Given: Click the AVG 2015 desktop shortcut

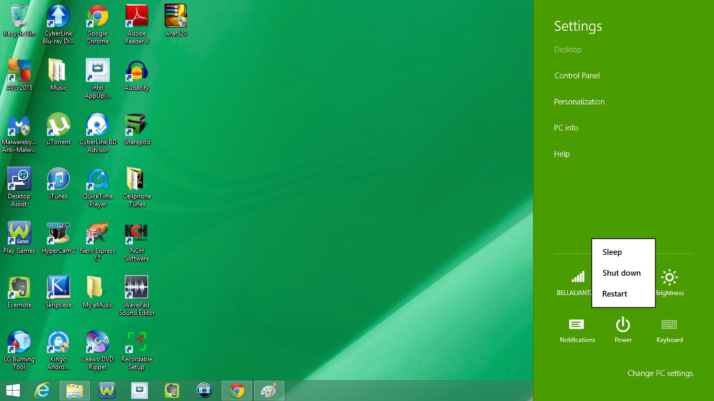Looking at the screenshot, I should click(x=19, y=75).
